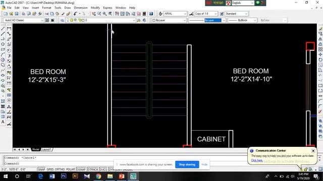Open Chrome from the taskbar
323x181 pixels.
(98, 176)
